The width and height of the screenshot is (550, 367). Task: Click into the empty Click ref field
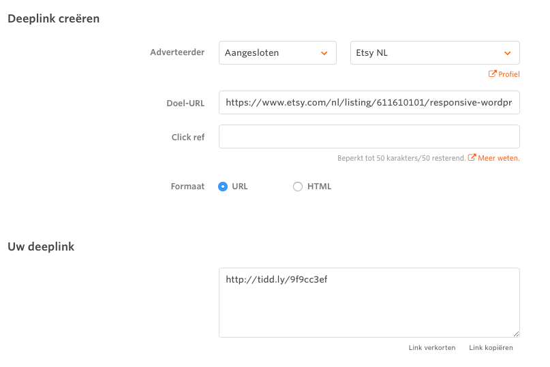pos(369,136)
